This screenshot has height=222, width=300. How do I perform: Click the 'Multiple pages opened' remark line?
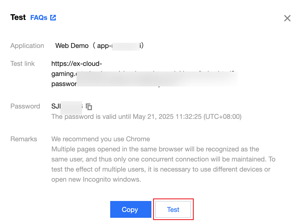point(155,149)
